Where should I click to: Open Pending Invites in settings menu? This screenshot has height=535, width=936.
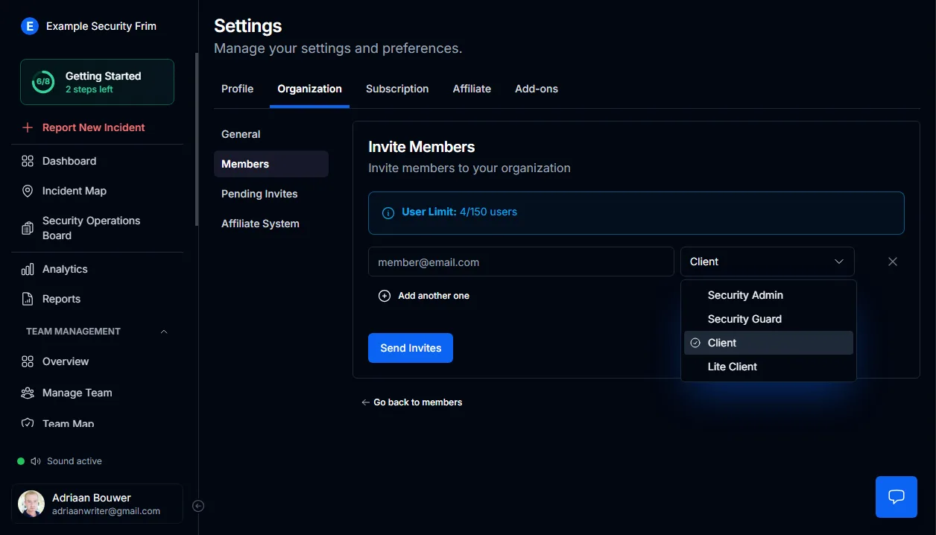[259, 194]
